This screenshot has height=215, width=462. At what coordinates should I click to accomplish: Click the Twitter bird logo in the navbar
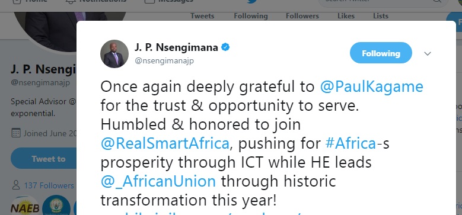[x=252, y=1]
